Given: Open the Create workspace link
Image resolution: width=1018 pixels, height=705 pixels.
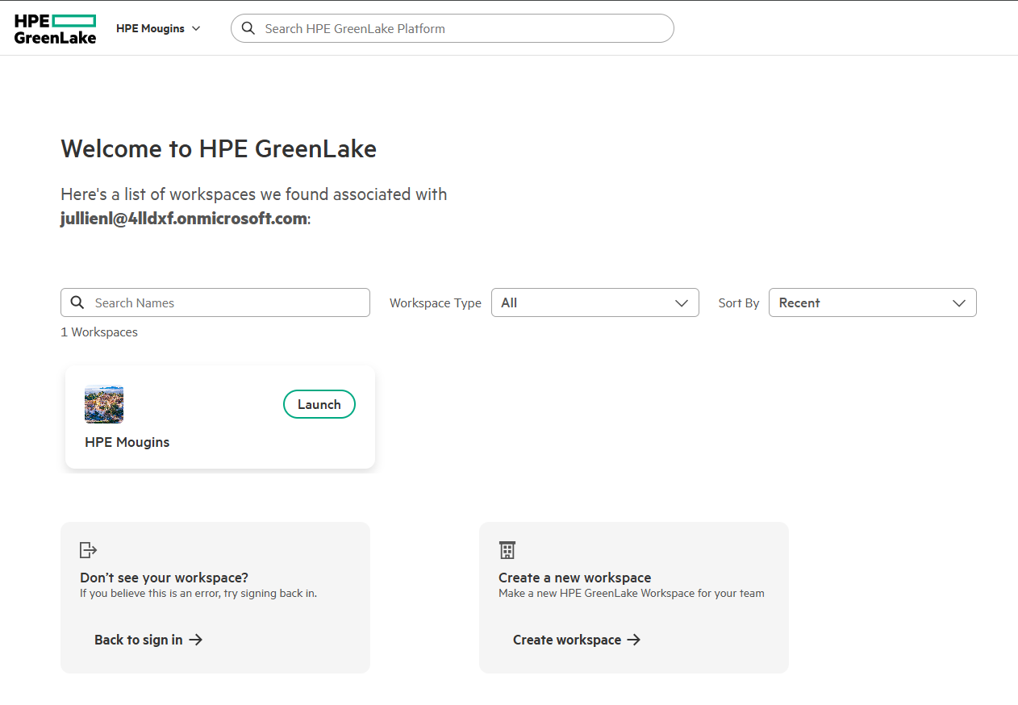Looking at the screenshot, I should (x=567, y=640).
